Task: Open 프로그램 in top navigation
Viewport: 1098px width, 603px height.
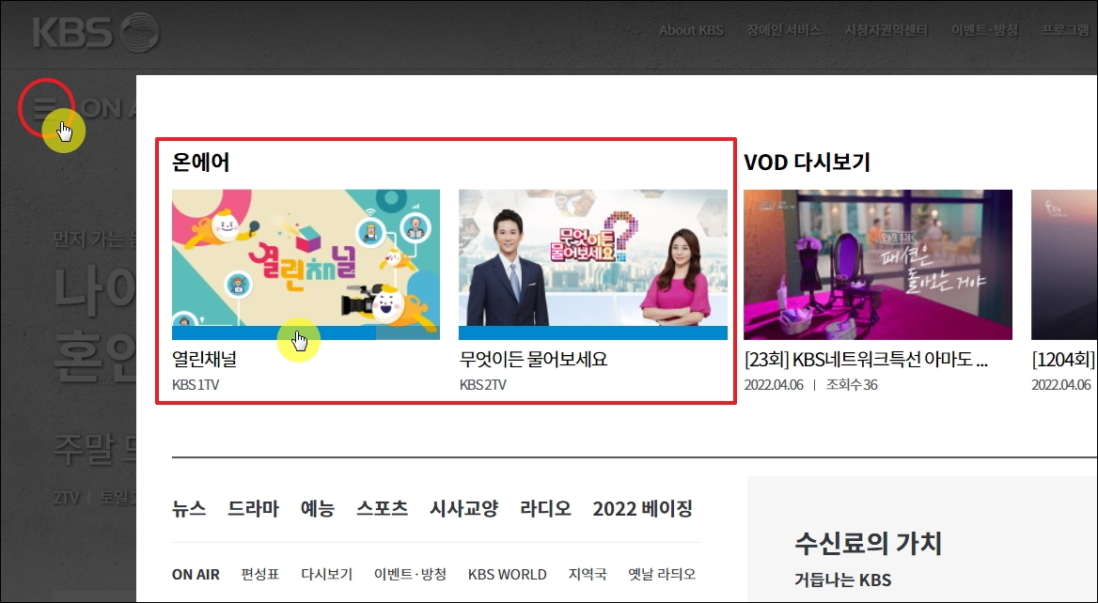Action: (1065, 30)
